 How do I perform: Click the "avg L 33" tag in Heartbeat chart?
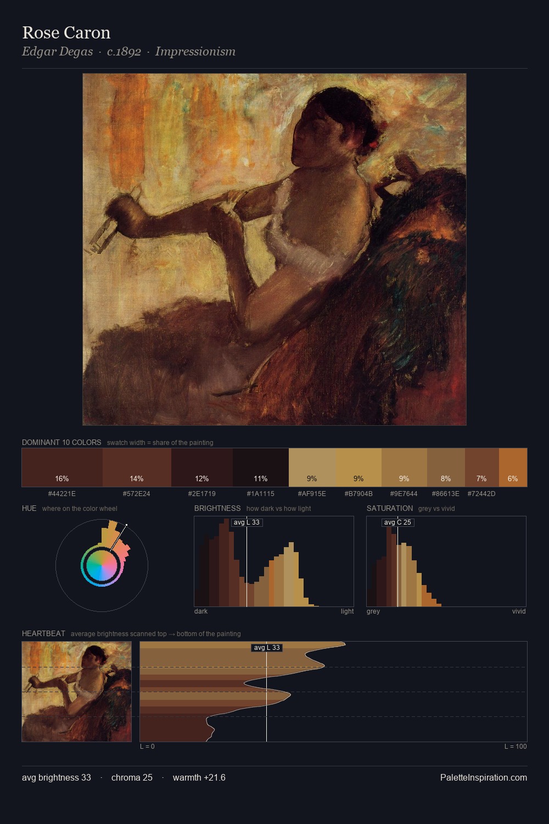click(267, 648)
